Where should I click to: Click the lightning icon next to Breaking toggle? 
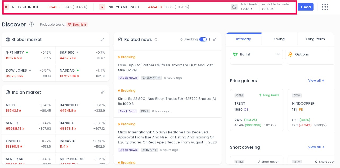pyautogui.click(x=181, y=39)
